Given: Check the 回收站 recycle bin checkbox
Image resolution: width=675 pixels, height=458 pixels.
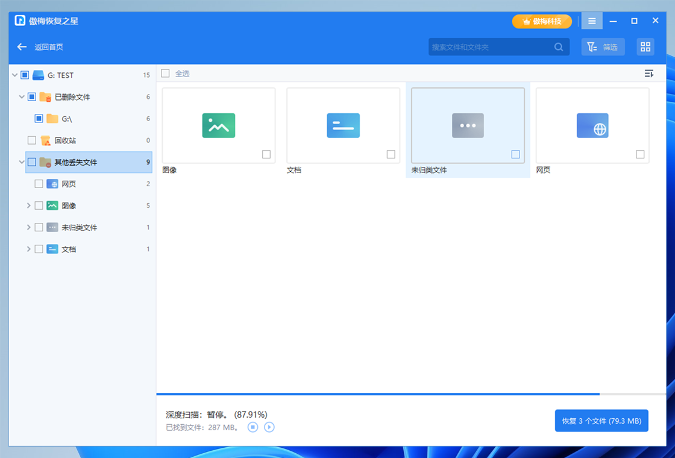Looking at the screenshot, I should point(32,140).
